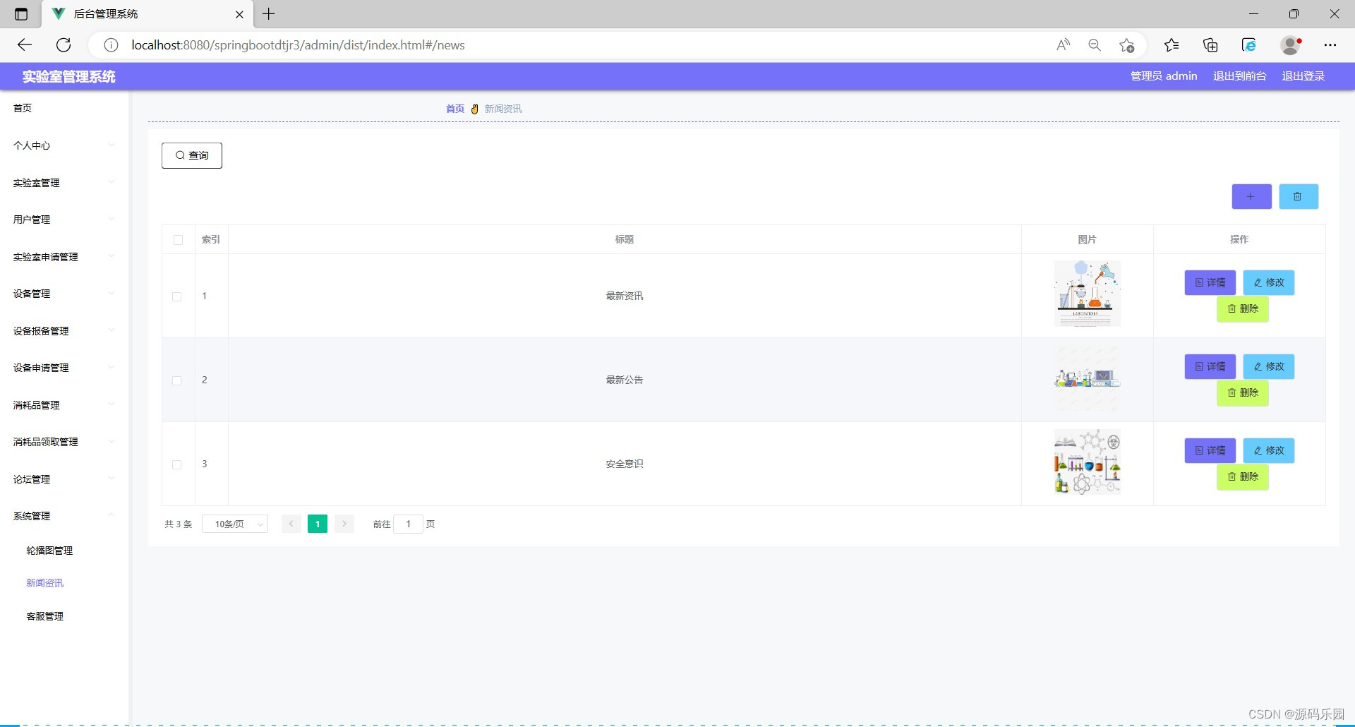Toggle the select-all checkbox in table header
1355x727 pixels.
[178, 240]
